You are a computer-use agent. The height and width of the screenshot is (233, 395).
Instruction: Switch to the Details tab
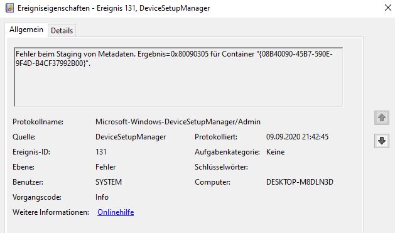pyautogui.click(x=62, y=31)
